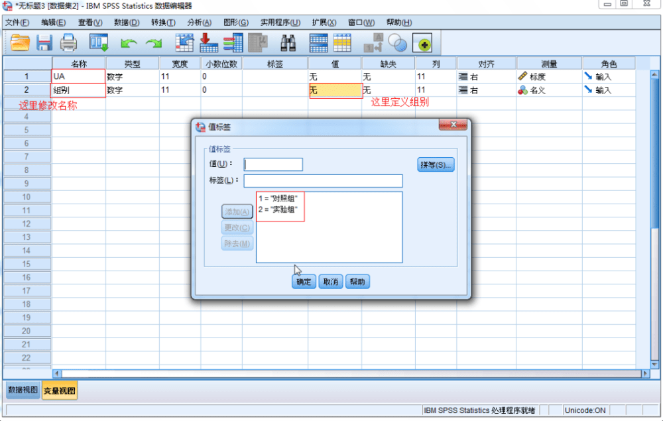Open the 扩展(X) menu
663x421 pixels.
[x=324, y=23]
